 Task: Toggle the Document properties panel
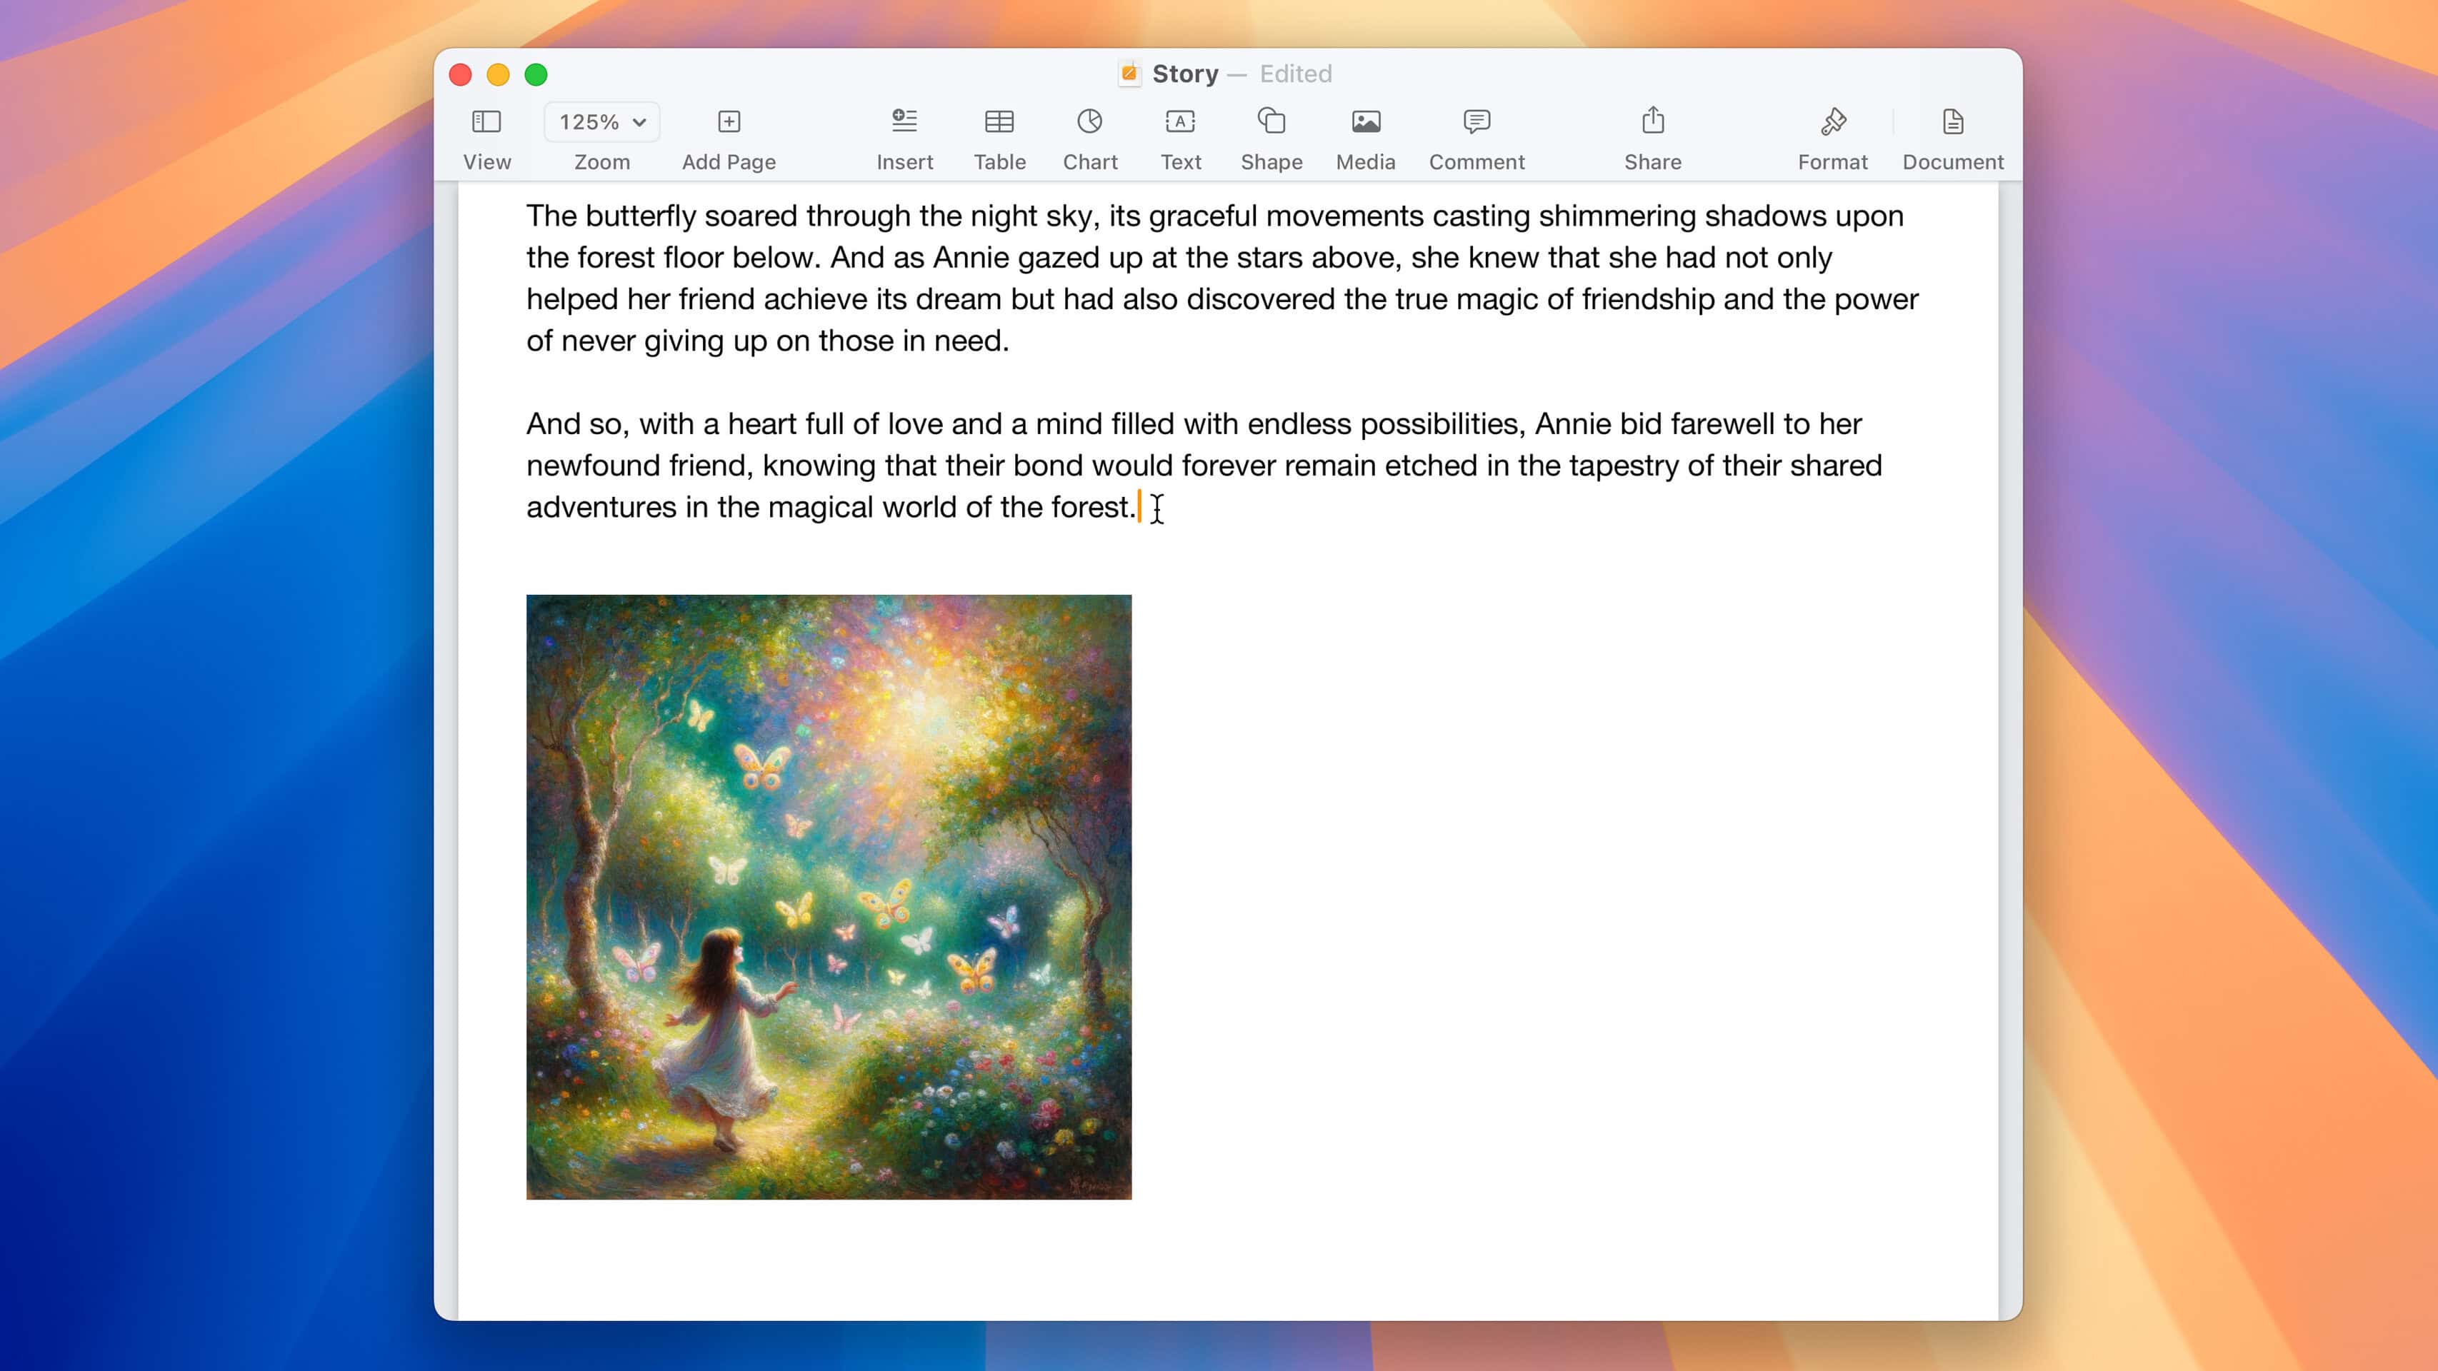pos(1952,134)
